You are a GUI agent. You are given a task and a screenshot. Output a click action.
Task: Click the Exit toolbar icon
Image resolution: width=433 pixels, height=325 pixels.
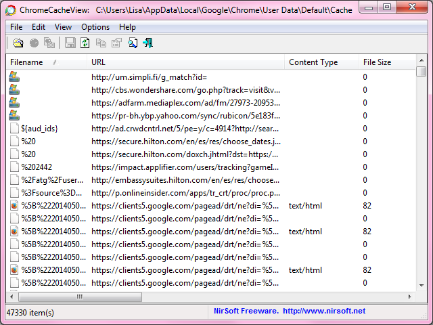point(148,43)
